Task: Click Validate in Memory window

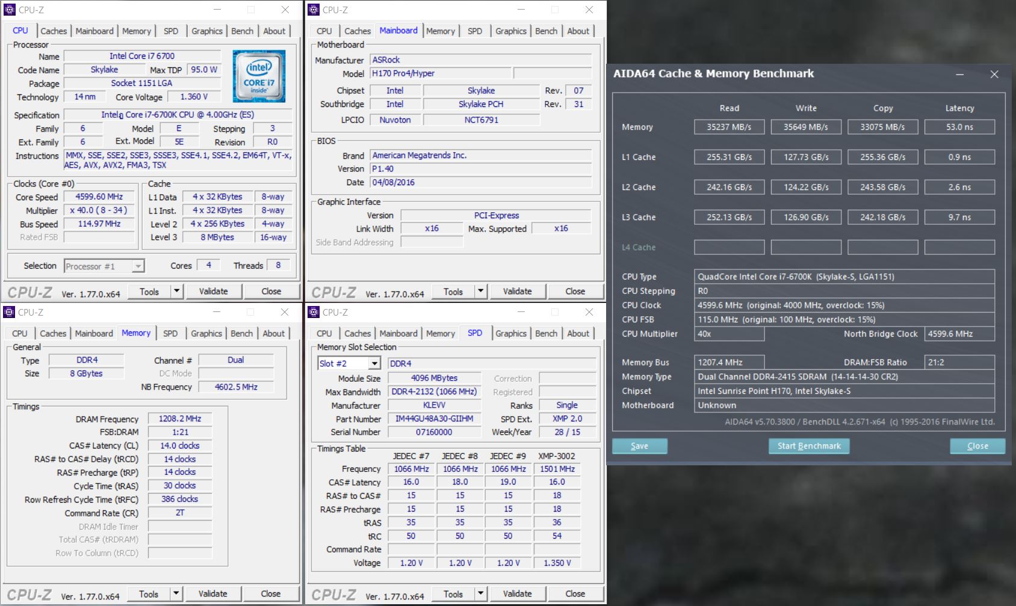Action: click(x=213, y=594)
